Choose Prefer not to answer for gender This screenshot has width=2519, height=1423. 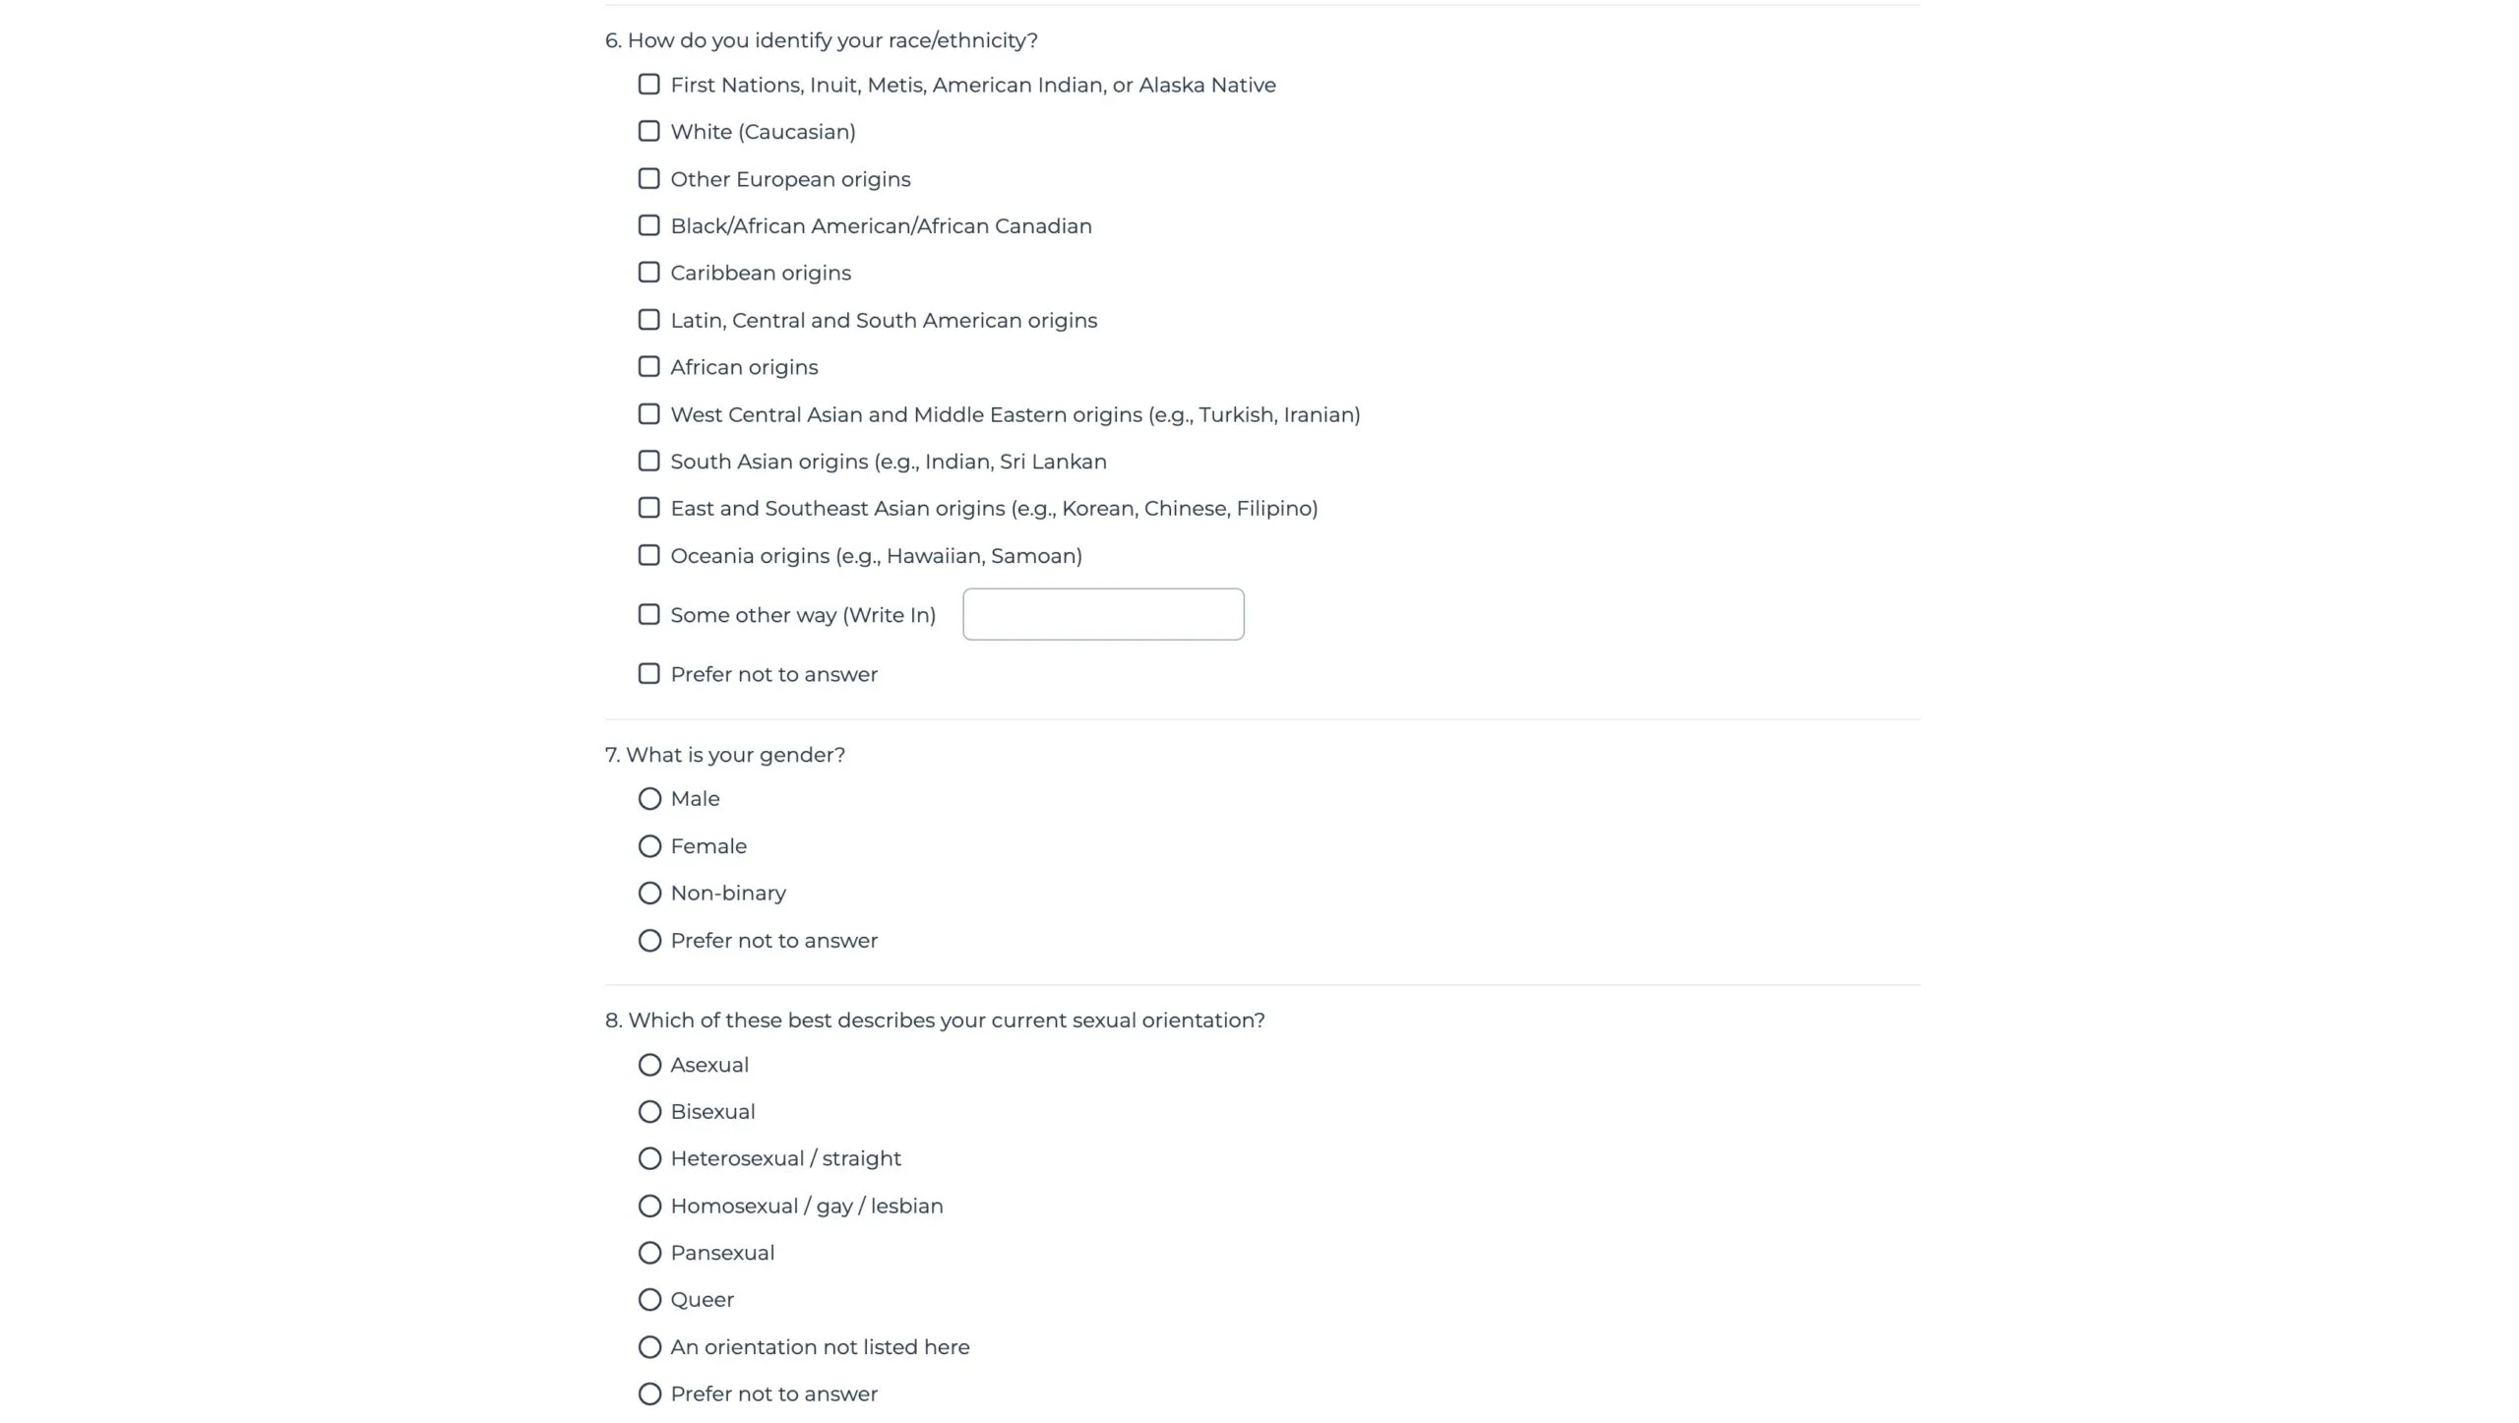pyautogui.click(x=649, y=941)
